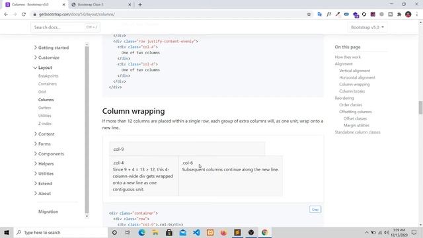The height and width of the screenshot is (238, 423).
Task: Open the Gutters docs link
Action: click(x=44, y=108)
